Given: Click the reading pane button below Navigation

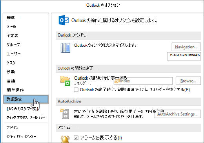Looking at the screenshot, I should 184,56.
